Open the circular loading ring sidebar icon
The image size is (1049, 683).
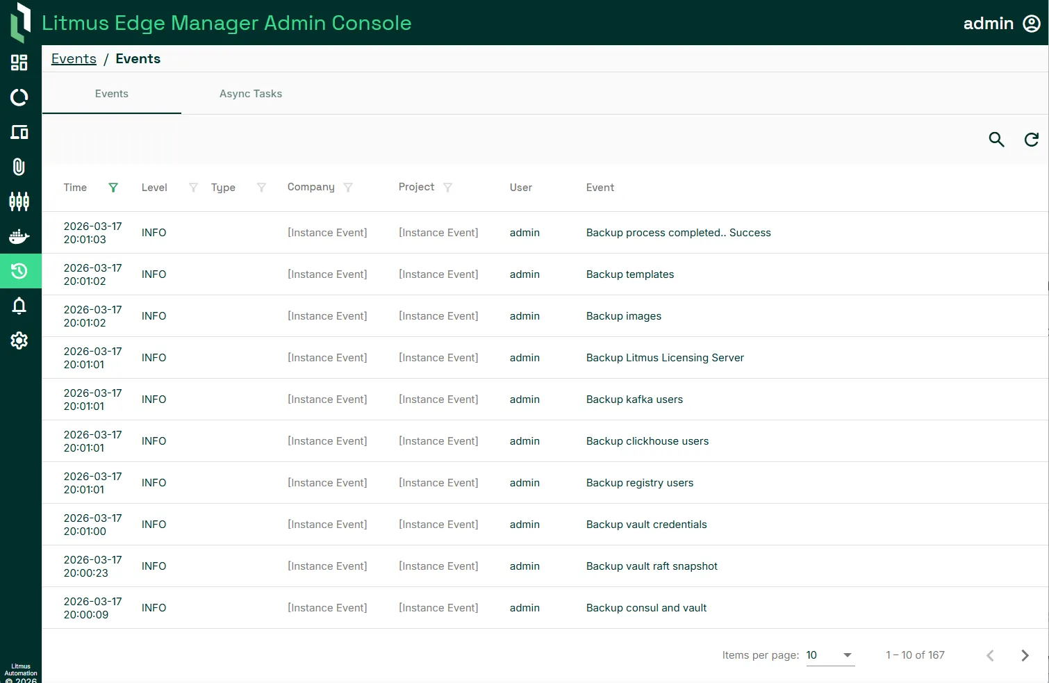tap(19, 97)
